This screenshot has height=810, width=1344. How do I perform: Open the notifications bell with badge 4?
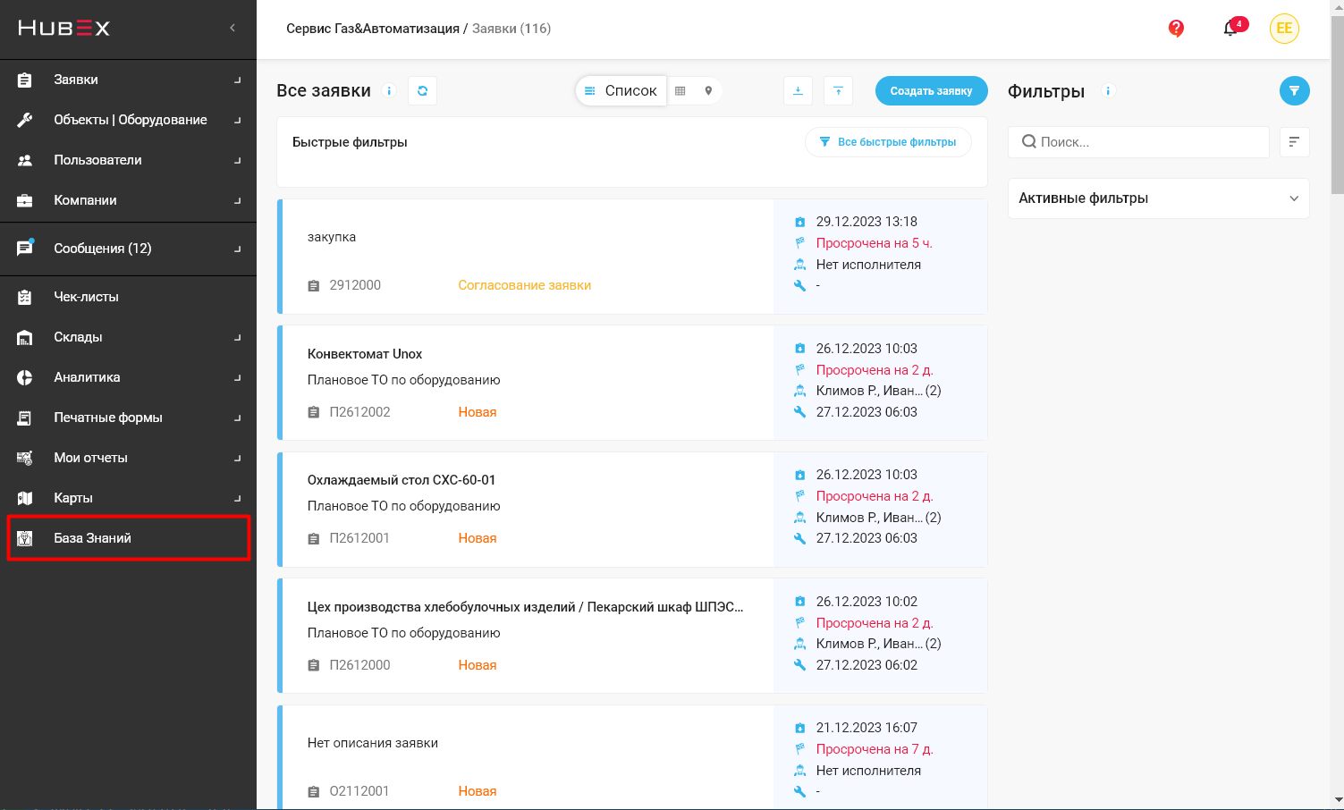click(x=1232, y=28)
